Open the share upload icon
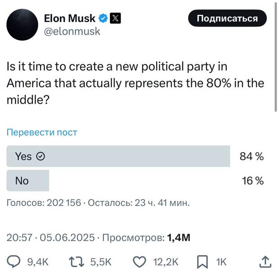279x273 pixels. pyautogui.click(x=265, y=262)
